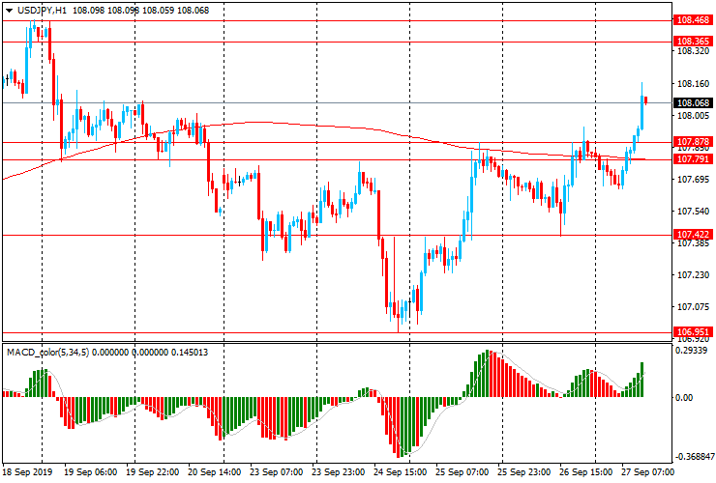Click the 25 Sep 23:00 time label
716x483 pixels.
[x=524, y=472]
